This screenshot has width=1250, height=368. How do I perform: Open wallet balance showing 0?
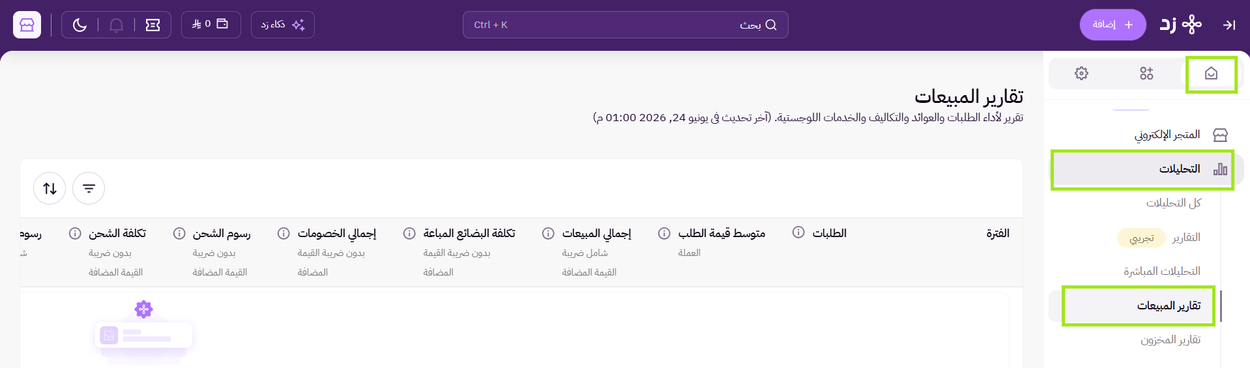click(211, 24)
